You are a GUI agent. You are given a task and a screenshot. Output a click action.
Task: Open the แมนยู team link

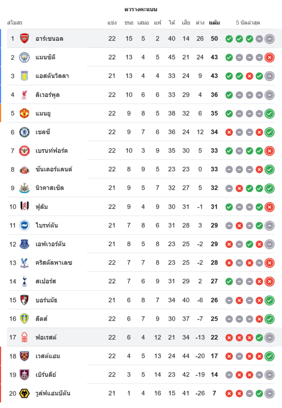43,113
